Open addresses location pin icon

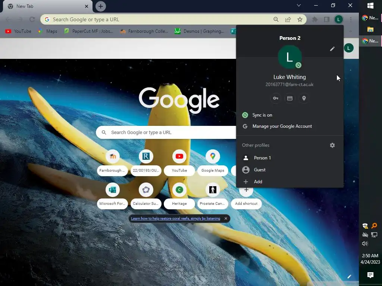click(x=304, y=98)
